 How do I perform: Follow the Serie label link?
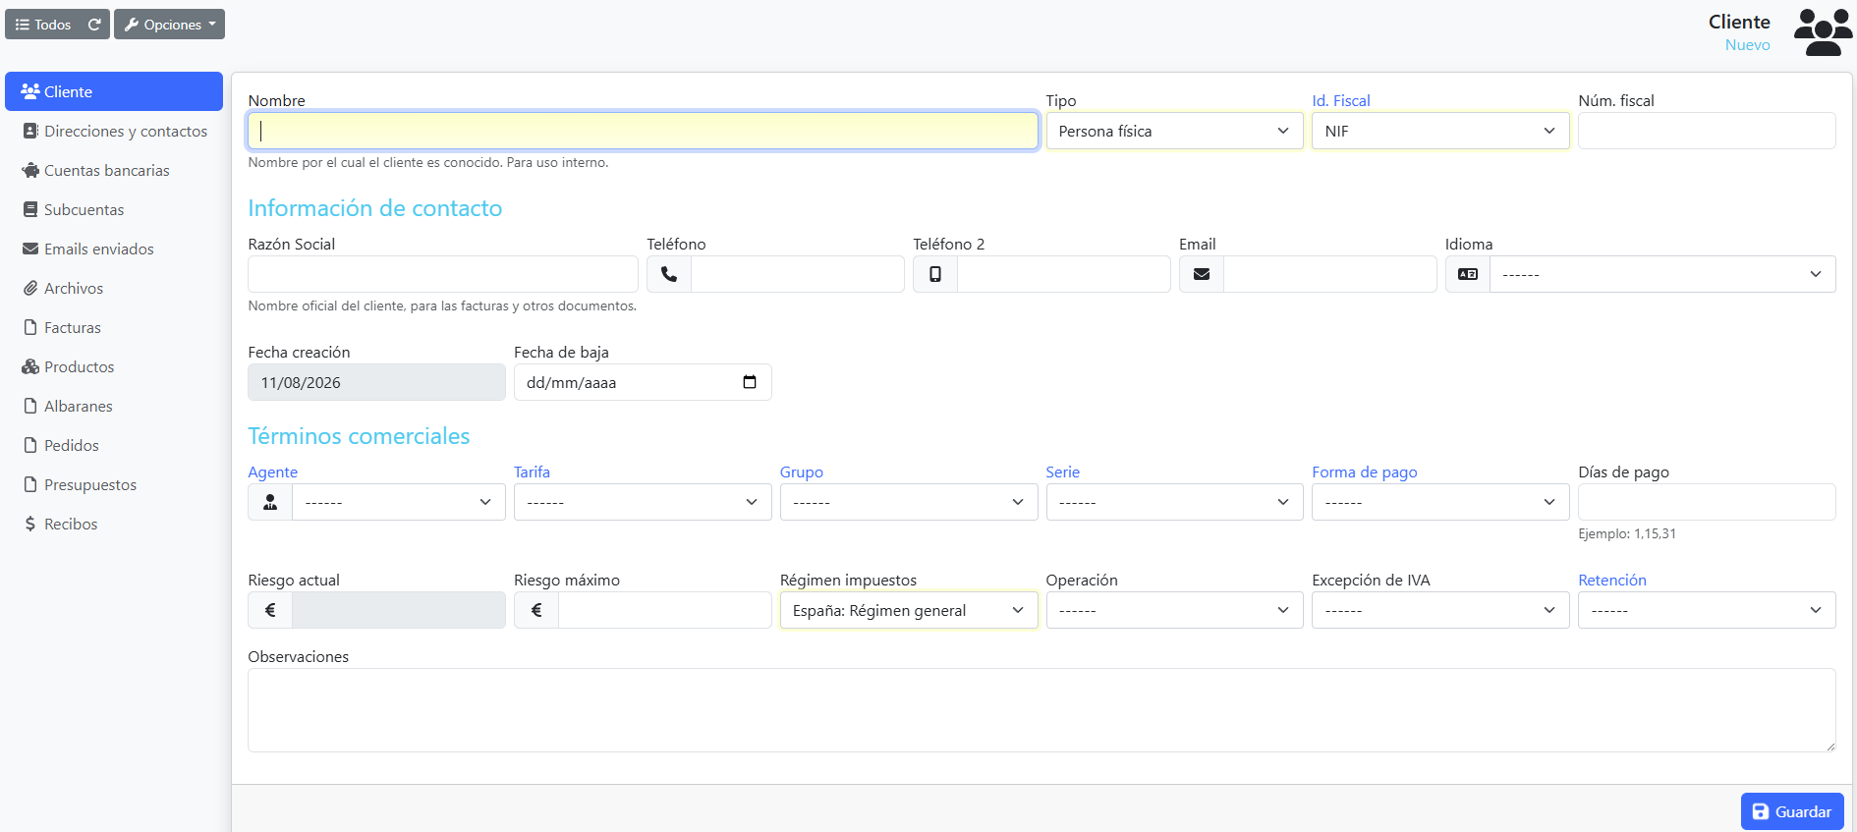1062,472
